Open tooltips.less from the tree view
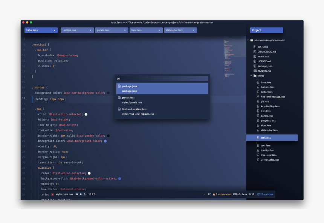This screenshot has height=223, width=324. tap(267, 150)
